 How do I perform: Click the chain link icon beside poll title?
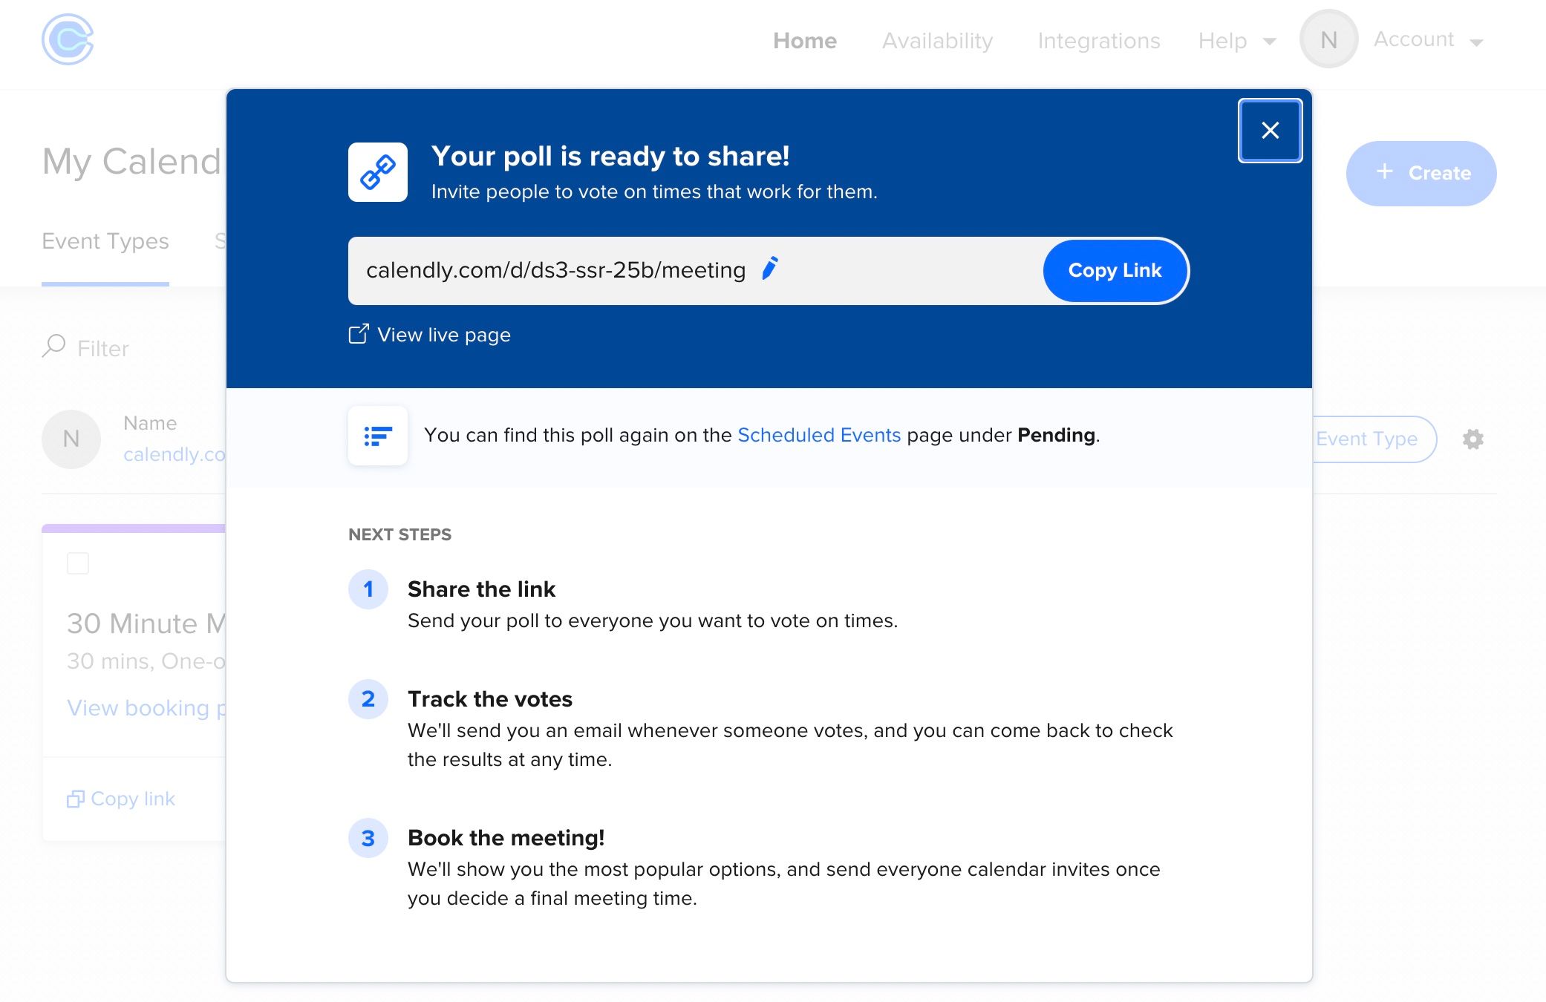(x=378, y=172)
